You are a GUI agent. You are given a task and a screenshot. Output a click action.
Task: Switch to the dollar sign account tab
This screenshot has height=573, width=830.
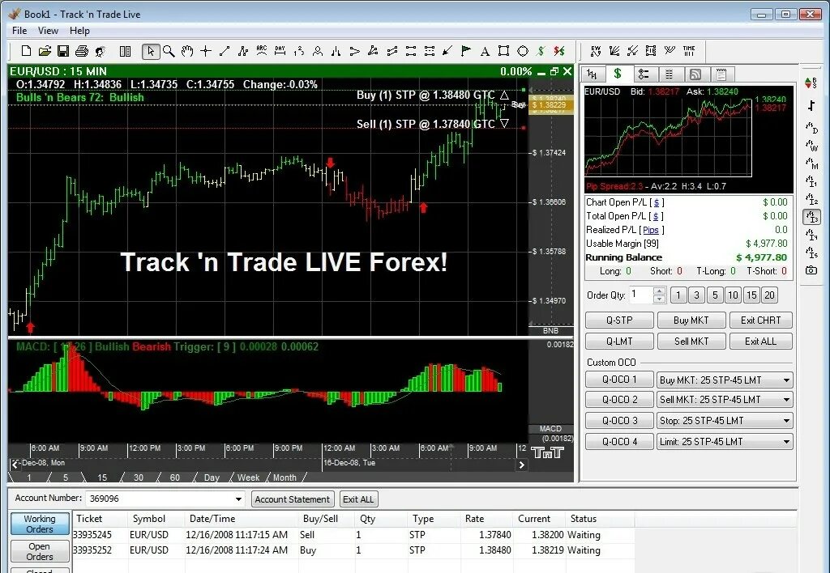(617, 74)
